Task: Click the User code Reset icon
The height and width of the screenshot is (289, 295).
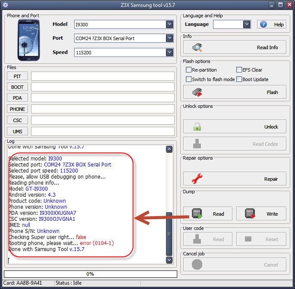Action: pos(248,239)
